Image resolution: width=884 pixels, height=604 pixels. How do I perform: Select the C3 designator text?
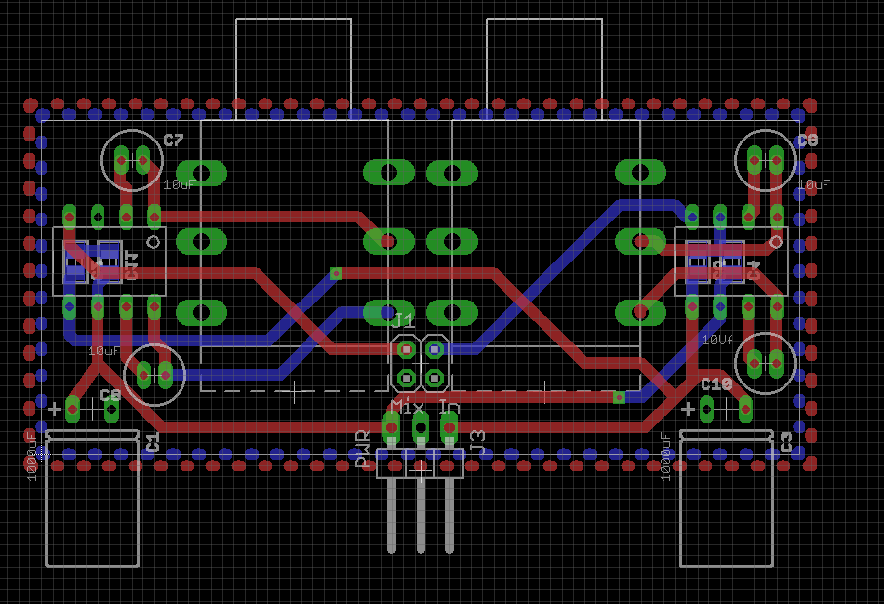point(786,442)
